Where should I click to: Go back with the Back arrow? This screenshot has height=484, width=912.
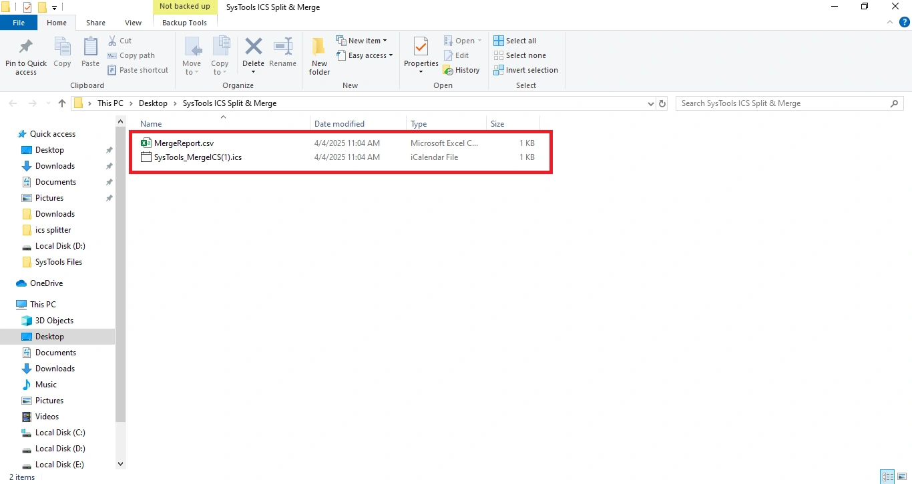[x=13, y=103]
